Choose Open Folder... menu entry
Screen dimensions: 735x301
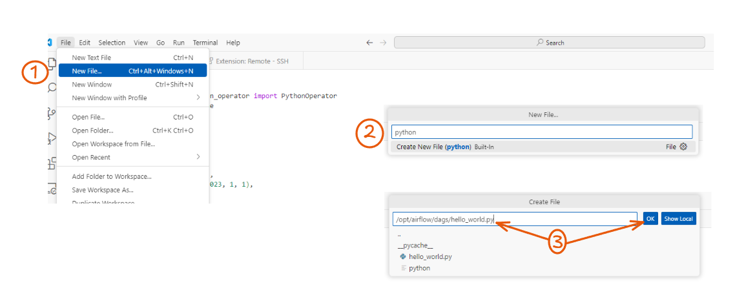(x=132, y=130)
